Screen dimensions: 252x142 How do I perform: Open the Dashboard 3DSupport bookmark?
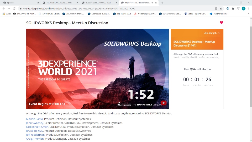99,14
